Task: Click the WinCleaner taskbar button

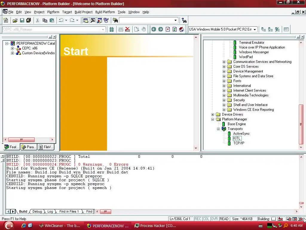Action: (x=60, y=226)
